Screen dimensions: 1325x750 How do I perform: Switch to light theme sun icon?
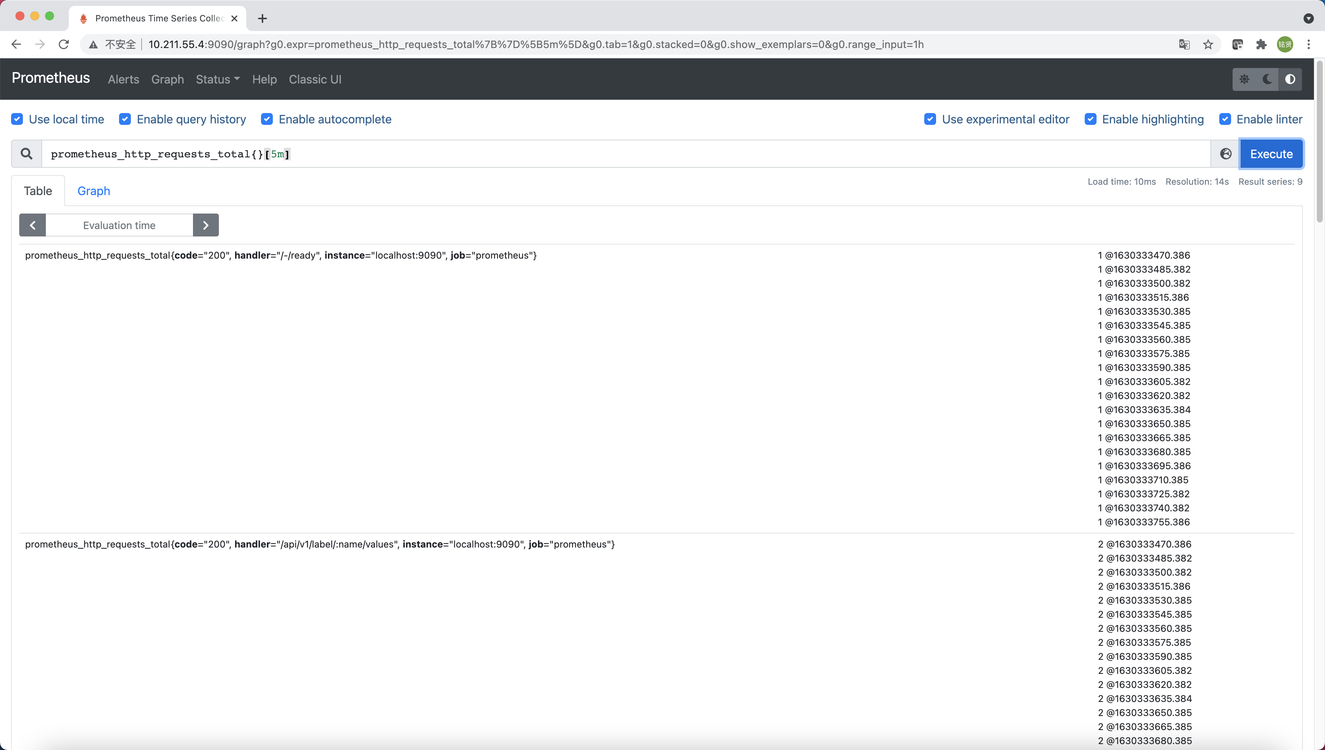pos(1244,79)
